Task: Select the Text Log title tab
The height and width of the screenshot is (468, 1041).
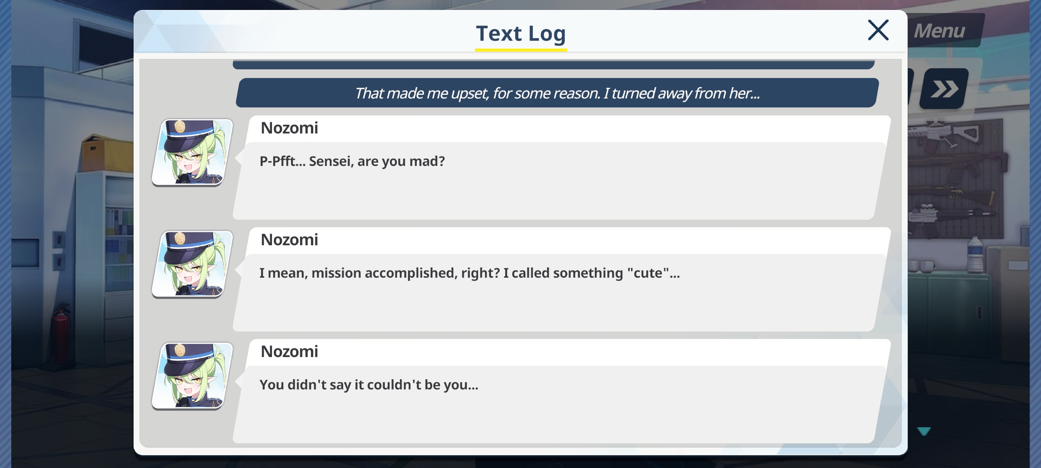Action: coord(521,33)
